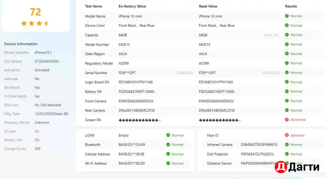Click the red abnormal icon in Screen SN row

287,120
